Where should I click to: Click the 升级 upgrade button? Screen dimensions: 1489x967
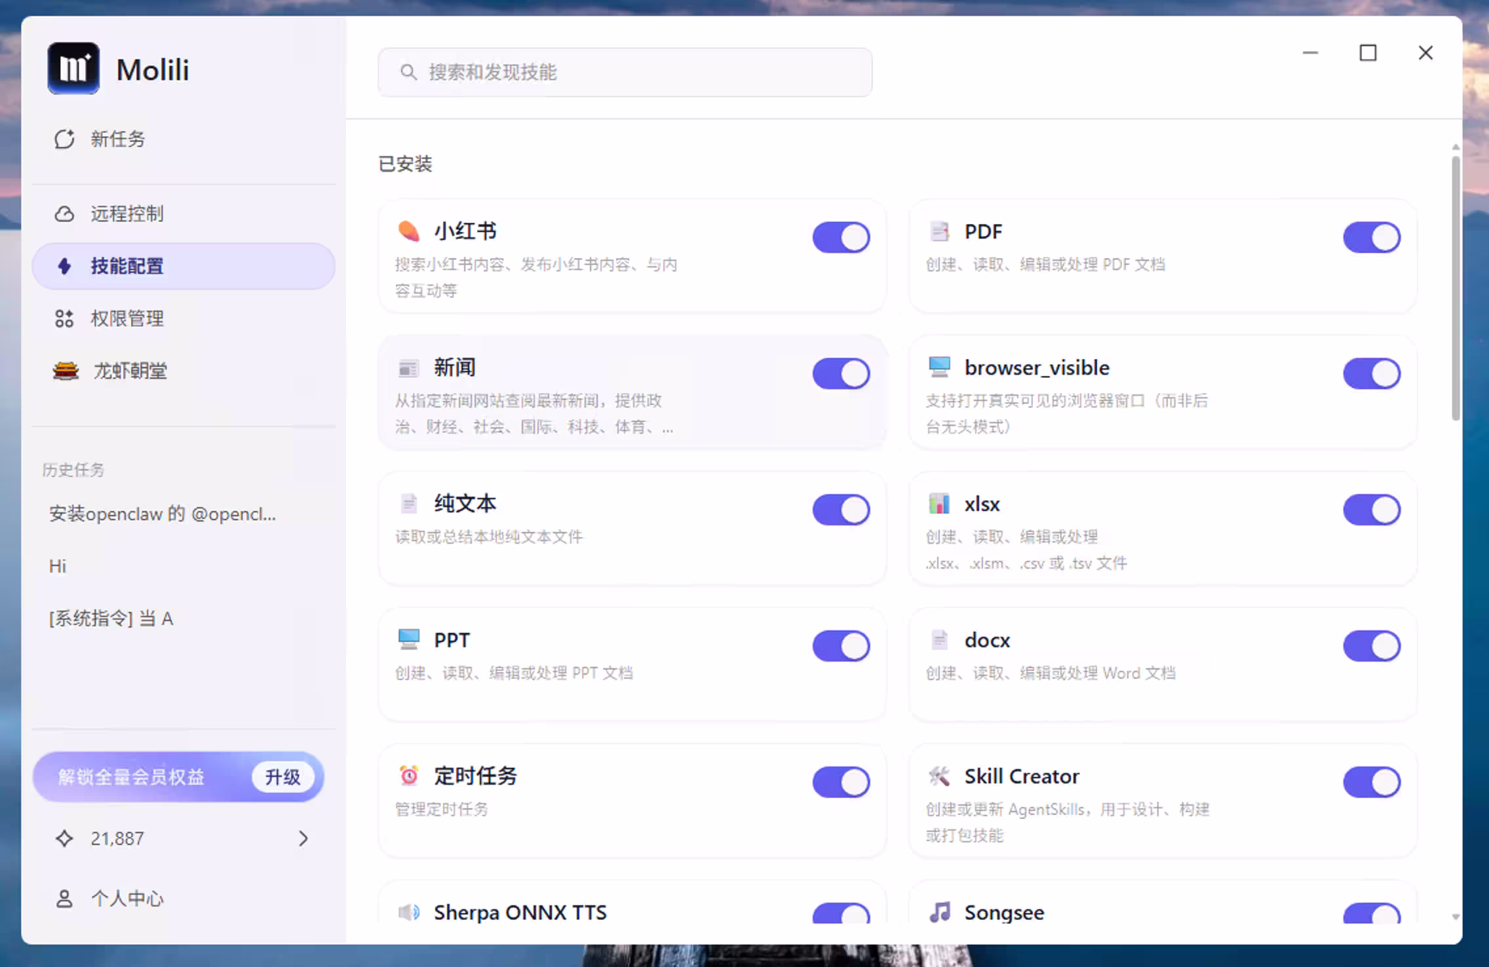tap(283, 776)
